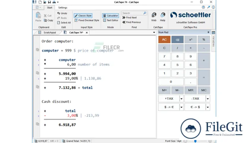Click the $ -> € conversion button
Screen dimensions: 248x143
pyautogui.click(x=169, y=107)
